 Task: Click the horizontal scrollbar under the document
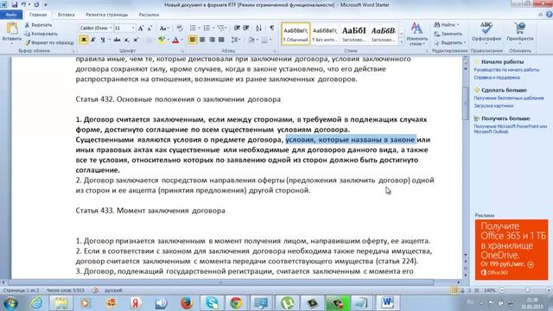(x=221, y=282)
